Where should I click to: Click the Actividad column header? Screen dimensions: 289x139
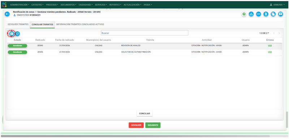click(x=207, y=40)
